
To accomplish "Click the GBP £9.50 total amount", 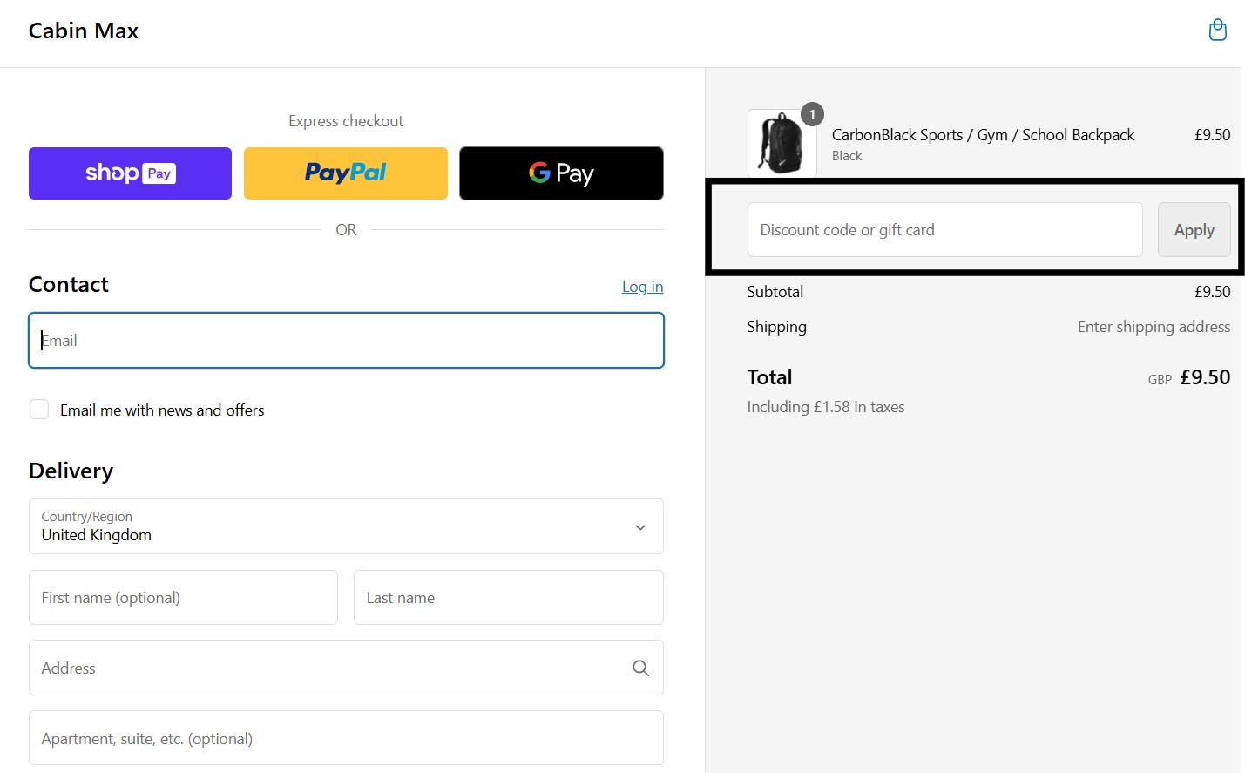I will (x=1188, y=377).
